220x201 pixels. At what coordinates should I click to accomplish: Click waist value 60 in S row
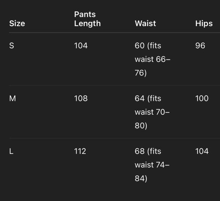tap(140, 46)
